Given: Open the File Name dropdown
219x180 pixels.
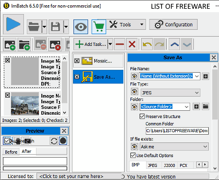Looking at the screenshot, I should pyautogui.click(x=197, y=76).
